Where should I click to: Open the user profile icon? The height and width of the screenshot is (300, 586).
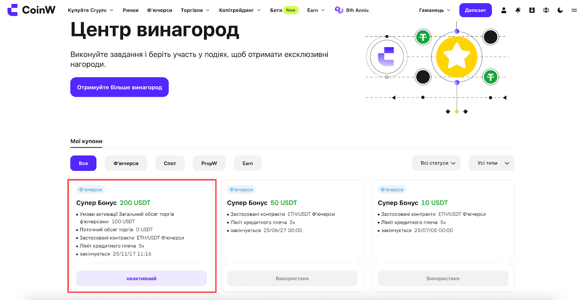click(x=504, y=10)
